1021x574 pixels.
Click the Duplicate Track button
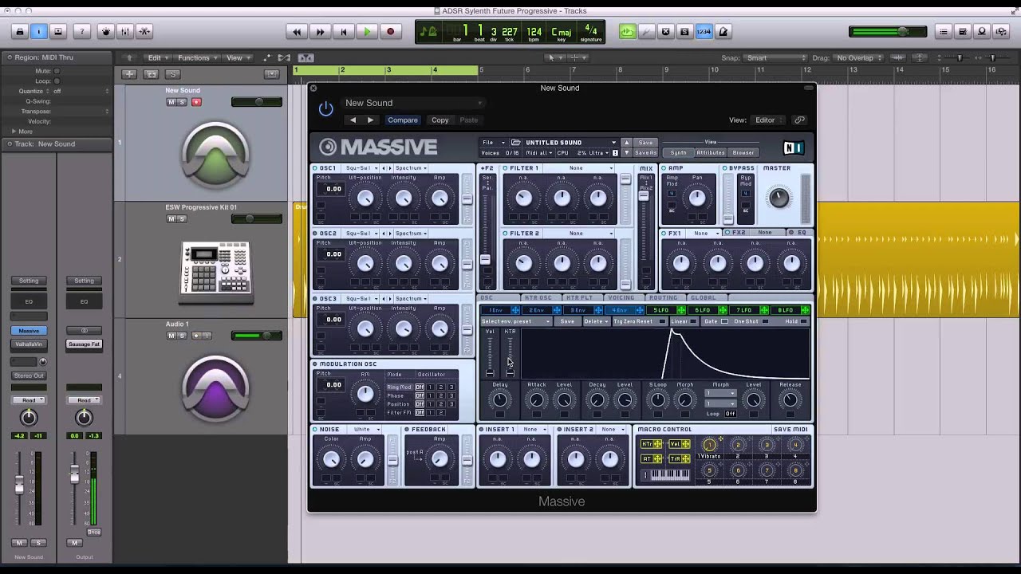[x=151, y=74]
